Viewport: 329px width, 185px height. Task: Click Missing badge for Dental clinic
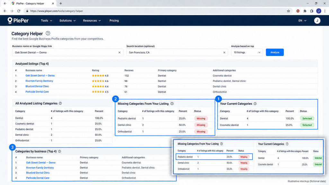tap(201, 125)
